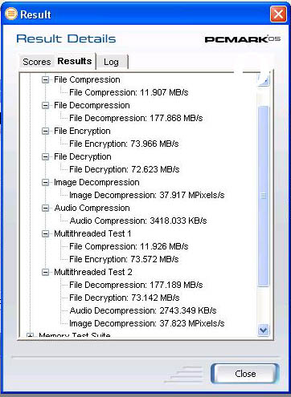Viewport: 291px width, 397px height.
Task: Collapse the Image Decompression node
Action: (46, 182)
